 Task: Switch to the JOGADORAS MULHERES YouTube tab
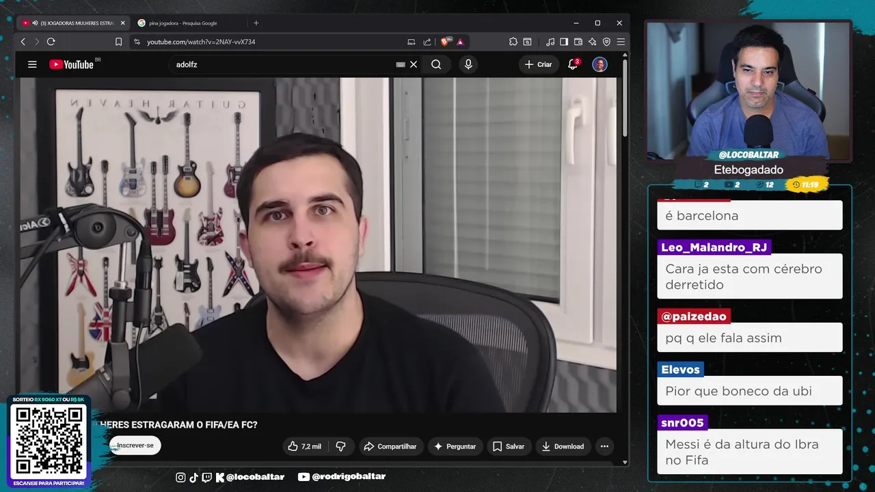(72, 23)
